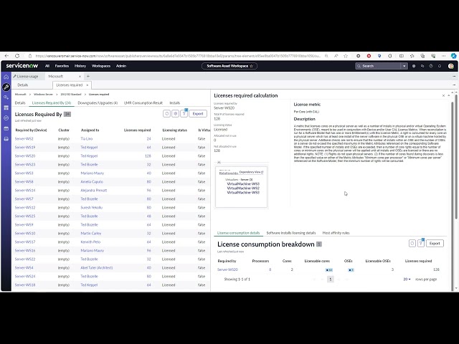This screenshot has width=459, height=344.
Task: Add new workspace tab with plus
Action: [x=87, y=77]
